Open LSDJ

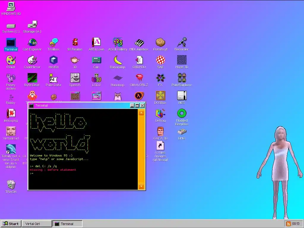click(96, 80)
